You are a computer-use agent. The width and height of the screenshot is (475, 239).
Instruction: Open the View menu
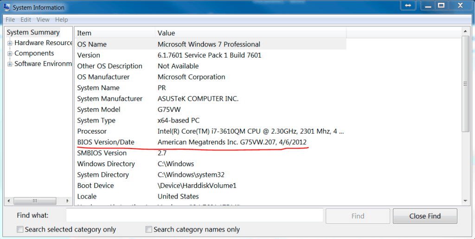click(43, 19)
